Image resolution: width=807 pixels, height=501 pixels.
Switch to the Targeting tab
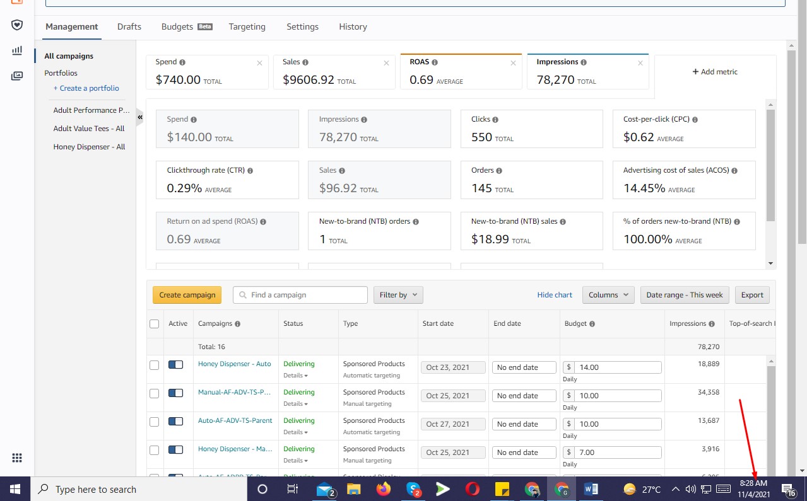(x=247, y=26)
